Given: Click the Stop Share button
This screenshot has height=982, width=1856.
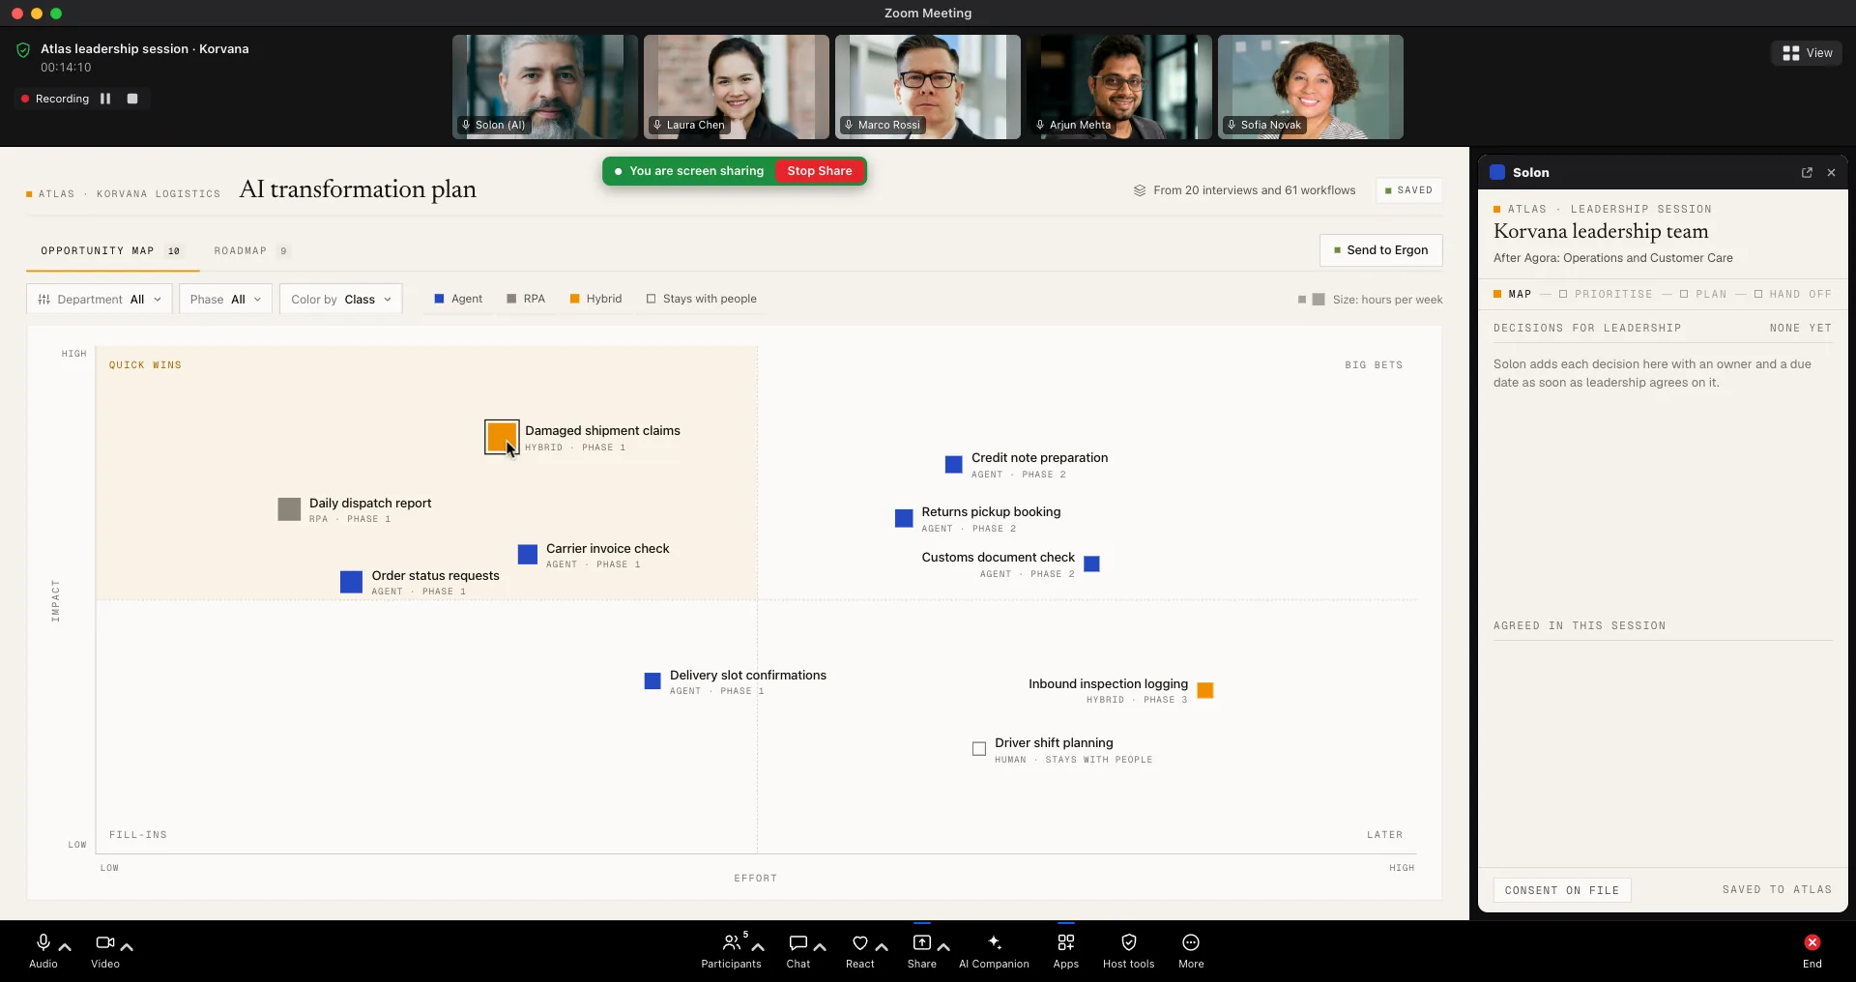Looking at the screenshot, I should [x=820, y=171].
